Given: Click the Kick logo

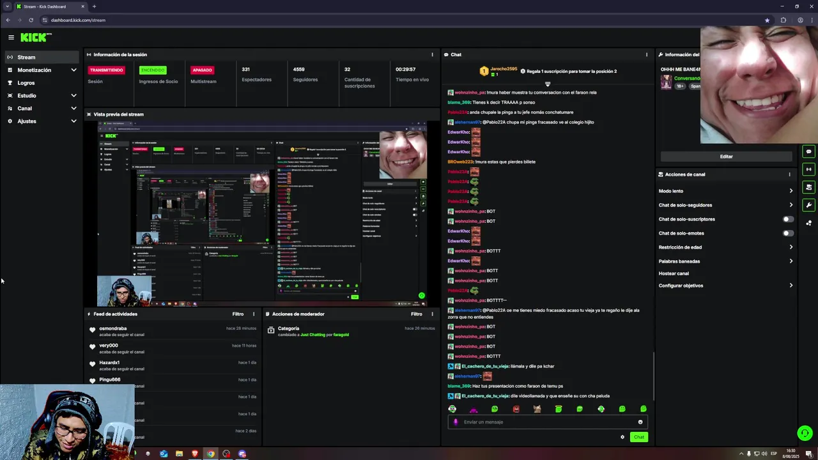Looking at the screenshot, I should 36,38.
